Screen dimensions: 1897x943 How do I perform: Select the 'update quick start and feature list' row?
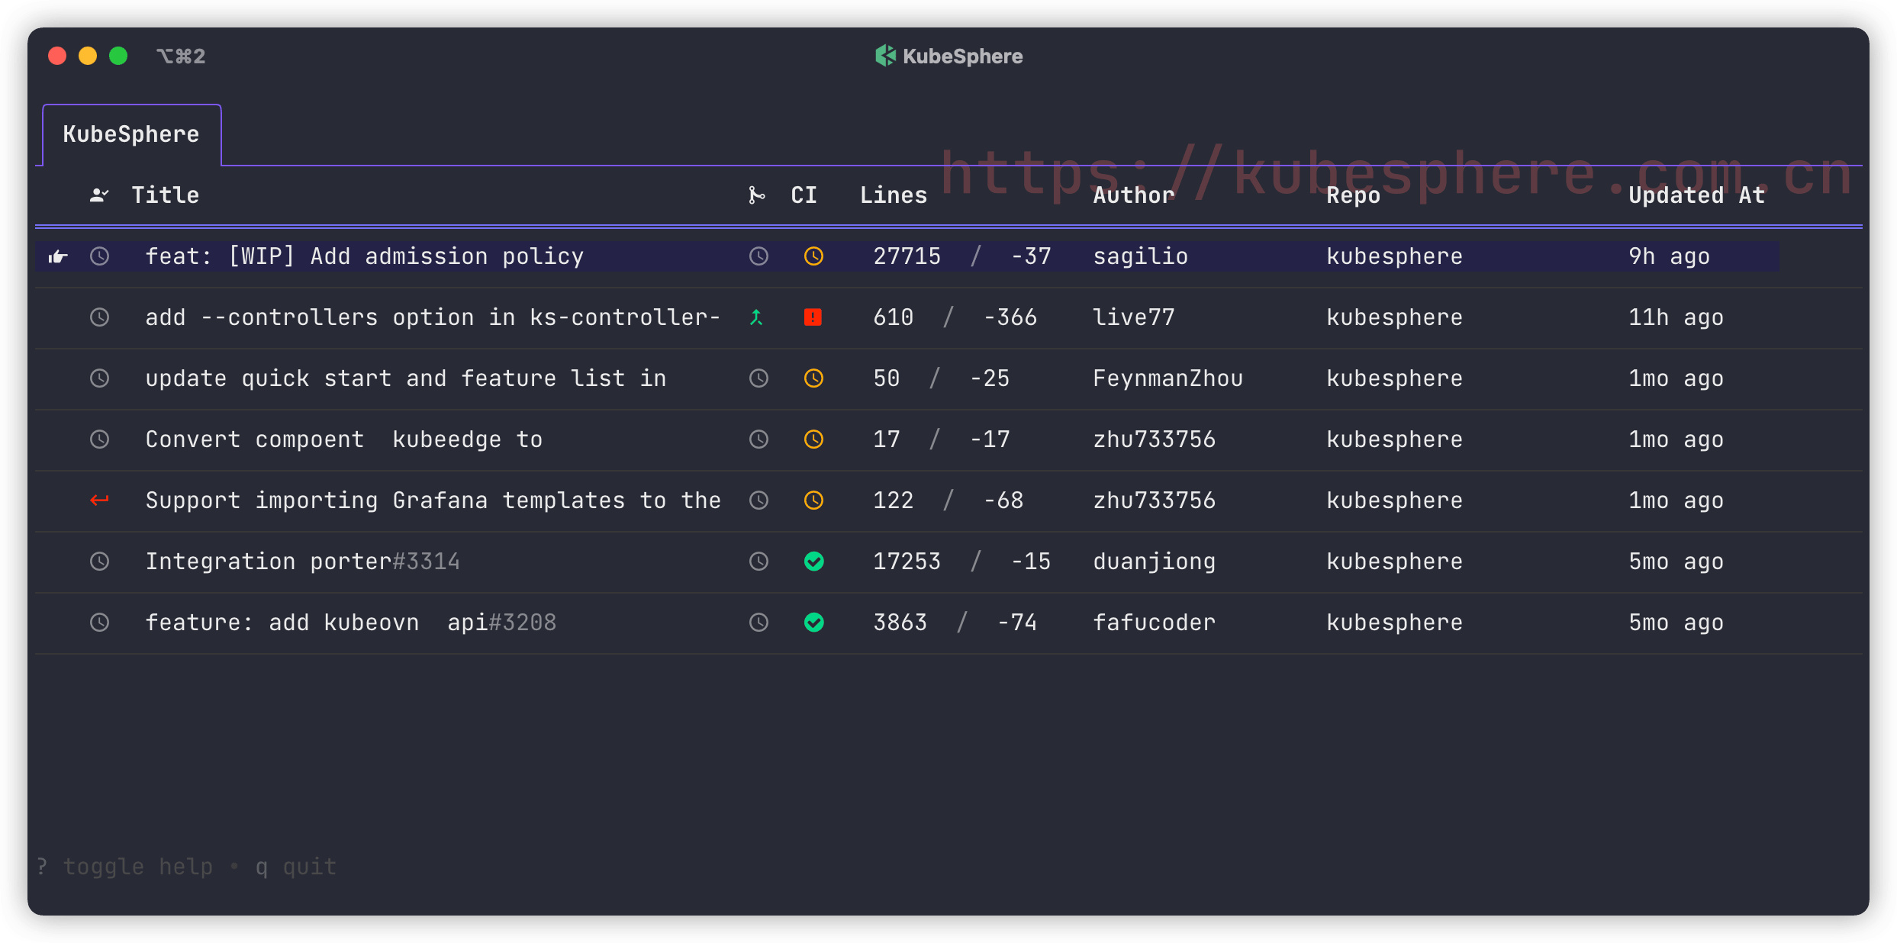click(405, 378)
